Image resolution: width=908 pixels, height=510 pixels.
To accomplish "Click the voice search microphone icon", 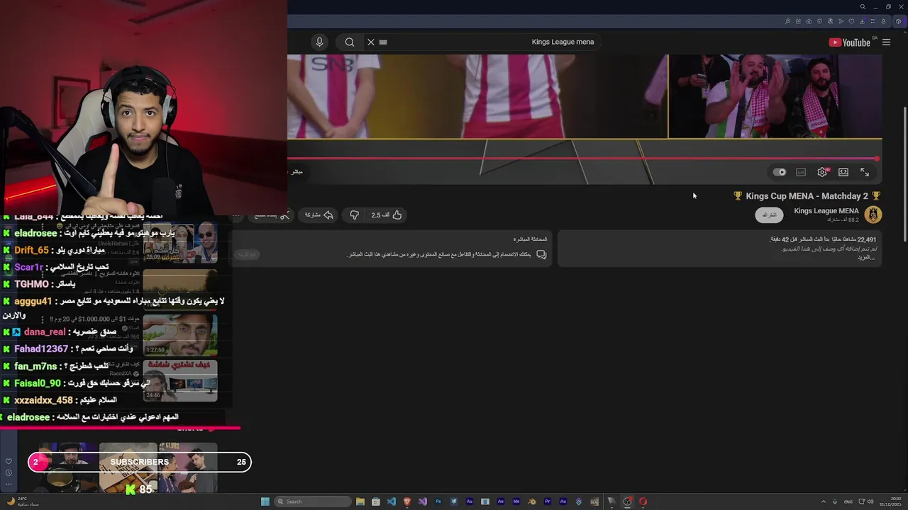I will click(x=319, y=42).
